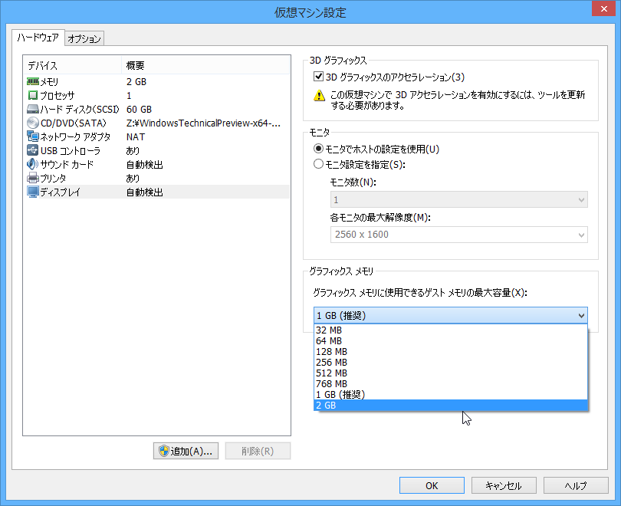The width and height of the screenshot is (621, 506).
Task: Click the NAT network summary value
Action: [136, 136]
